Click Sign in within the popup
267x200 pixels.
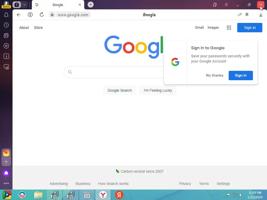coord(241,75)
